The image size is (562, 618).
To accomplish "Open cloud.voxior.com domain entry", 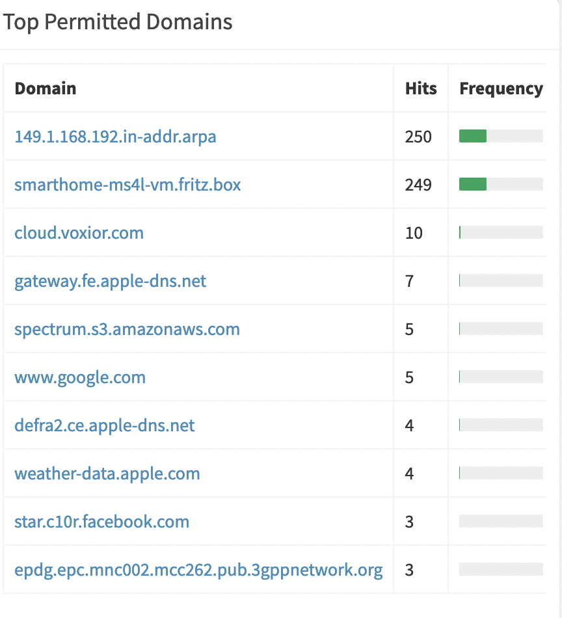I will click(x=79, y=233).
